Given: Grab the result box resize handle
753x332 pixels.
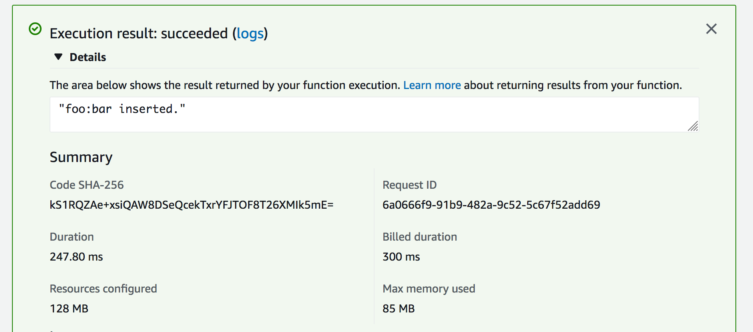Looking at the screenshot, I should (x=693, y=126).
